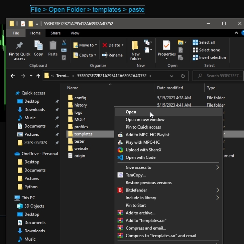This screenshot has width=244, height=244.
Task: Expand the Move to dropdown
Action: (x=96, y=45)
